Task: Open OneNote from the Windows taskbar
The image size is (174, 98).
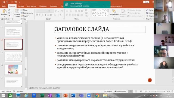Action: pos(50,96)
